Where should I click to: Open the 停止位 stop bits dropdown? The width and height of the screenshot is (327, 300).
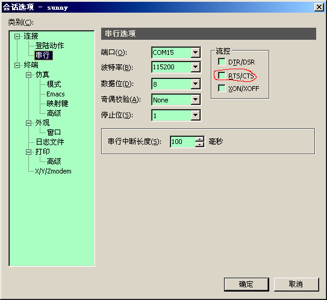coord(195,115)
